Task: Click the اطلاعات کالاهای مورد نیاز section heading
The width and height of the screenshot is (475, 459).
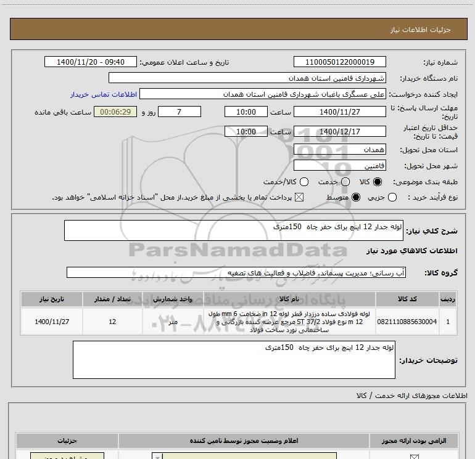Action: point(411,251)
